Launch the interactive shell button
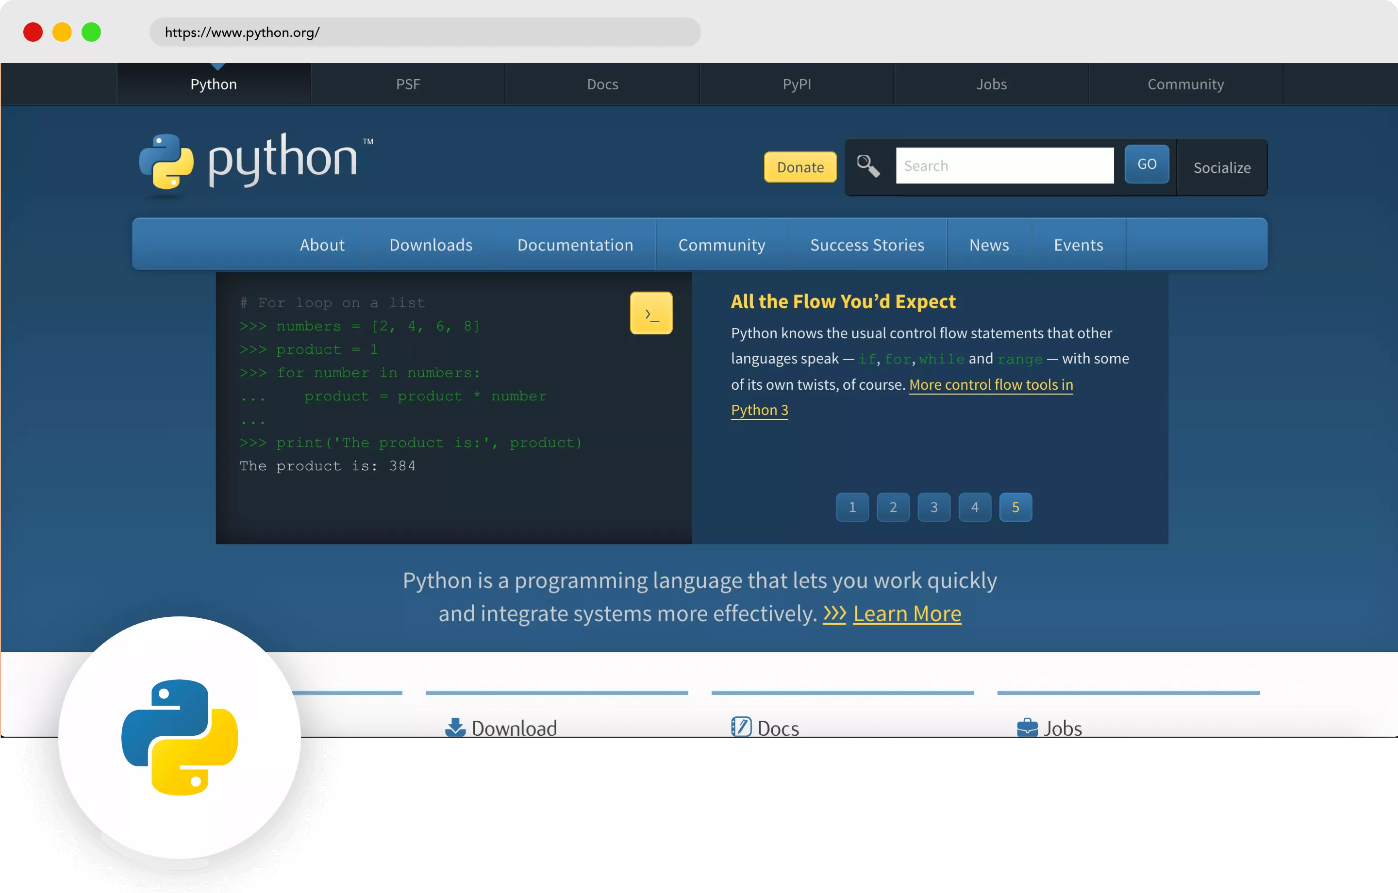Screen dimensions: 1398x893 (x=651, y=313)
